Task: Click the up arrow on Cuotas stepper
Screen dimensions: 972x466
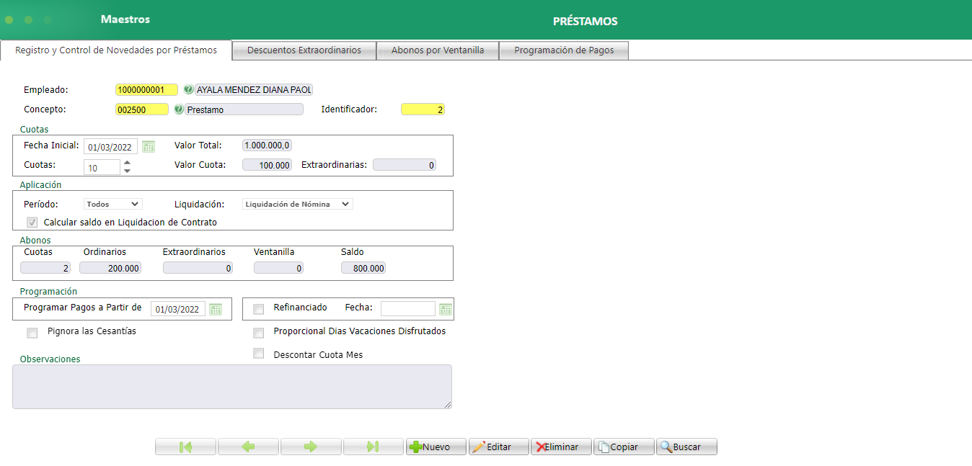Action: coord(127,163)
